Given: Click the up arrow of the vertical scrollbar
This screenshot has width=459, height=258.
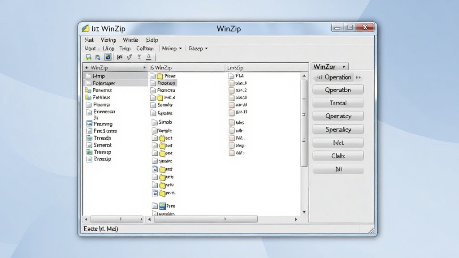Looking at the screenshot, I should [304, 76].
